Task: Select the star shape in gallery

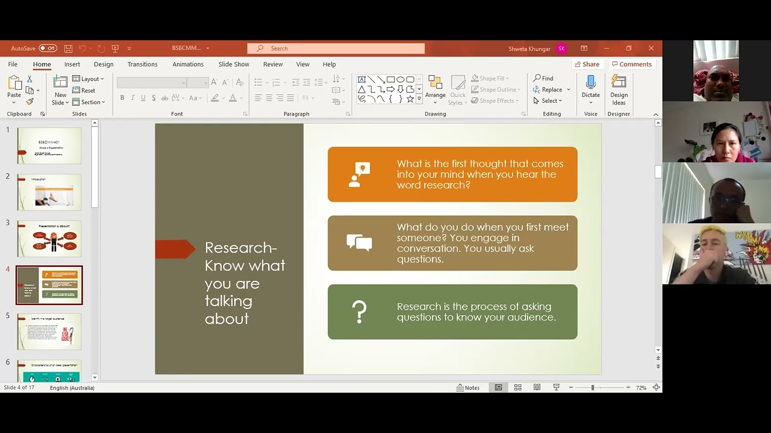Action: [410, 99]
